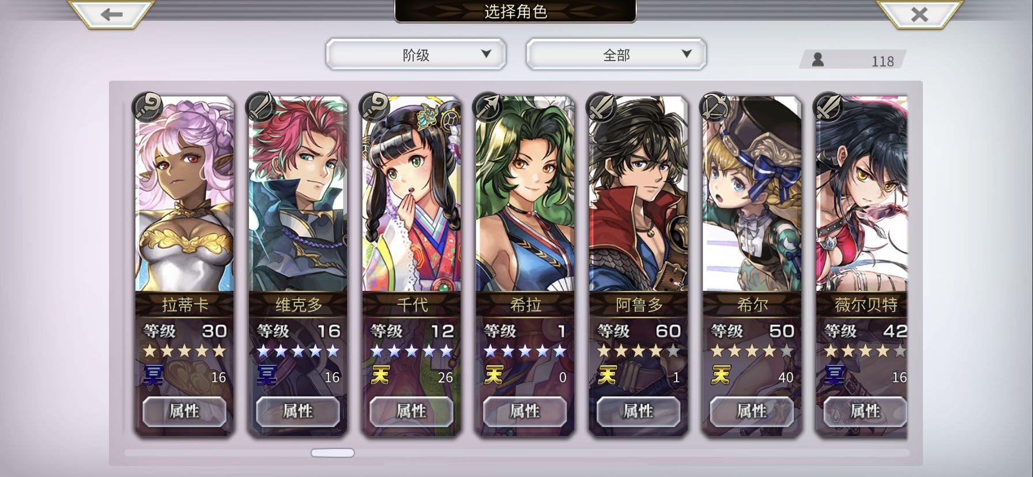Go back with the arrow button

111,14
